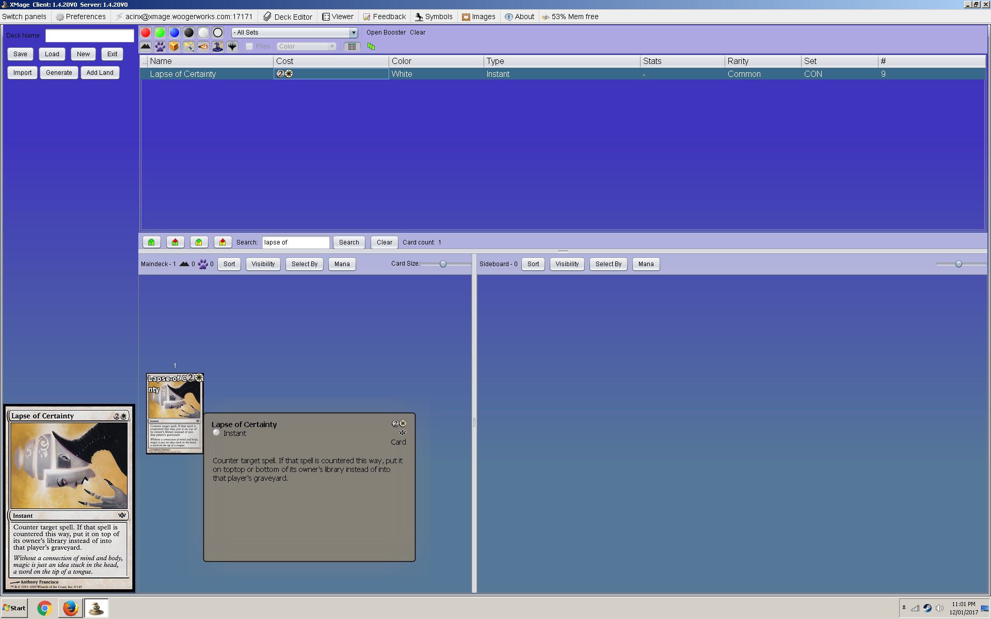Open Sideboard Mana options

pyautogui.click(x=646, y=264)
